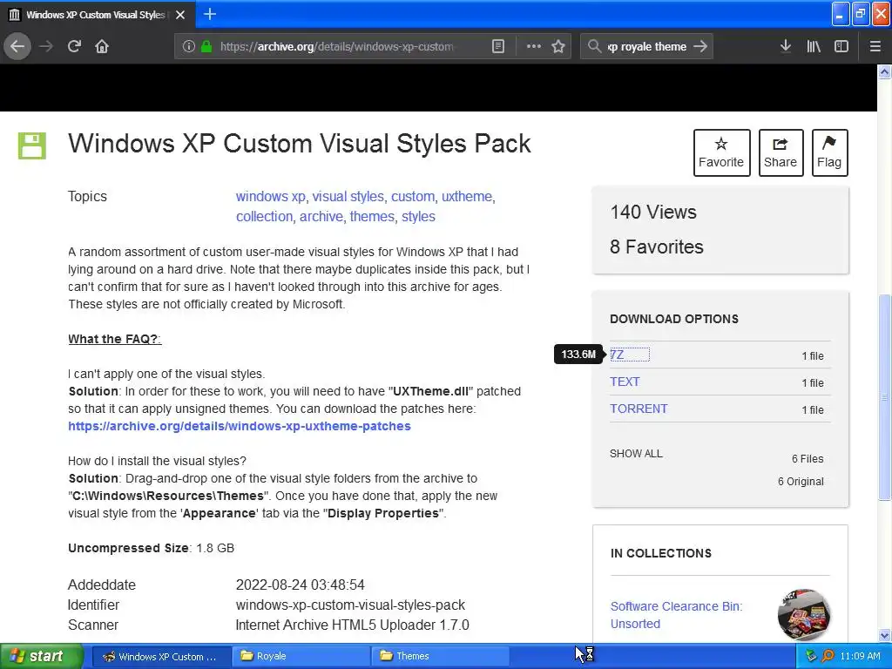Open the 'themes' topic link
The width and height of the screenshot is (892, 669).
(x=372, y=217)
